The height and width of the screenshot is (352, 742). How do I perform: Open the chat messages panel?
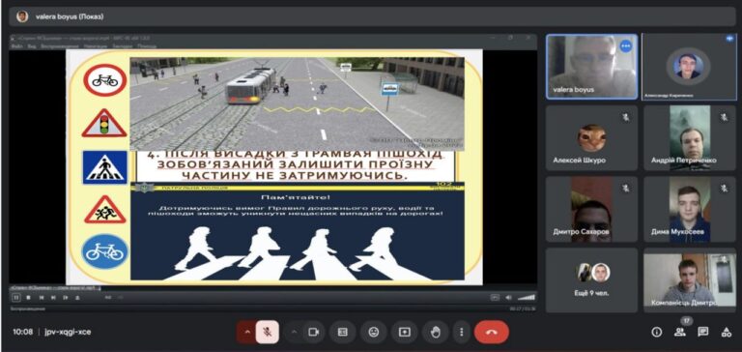pyautogui.click(x=703, y=332)
